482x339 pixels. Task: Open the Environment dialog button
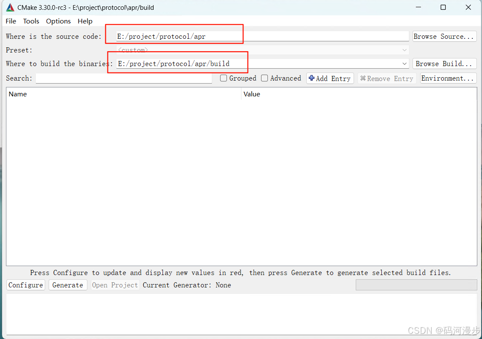[448, 78]
